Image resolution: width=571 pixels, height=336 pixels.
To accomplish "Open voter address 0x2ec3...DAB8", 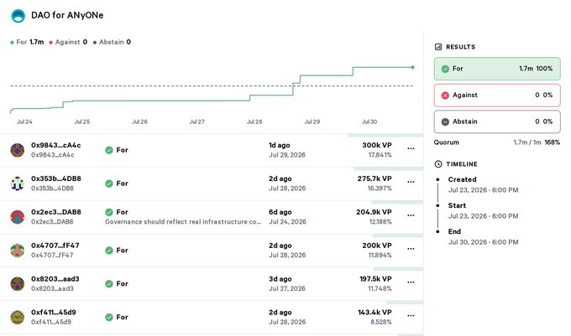I will 56,212.
